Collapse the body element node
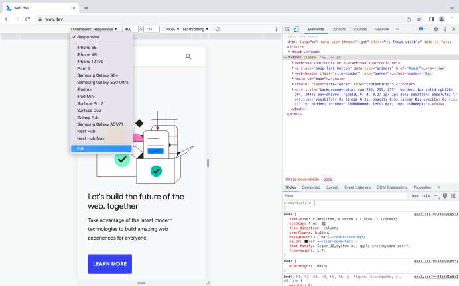 coord(289,57)
